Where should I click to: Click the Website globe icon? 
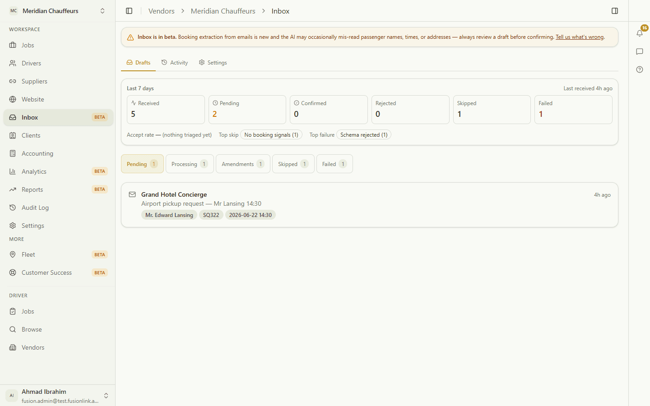[13, 99]
